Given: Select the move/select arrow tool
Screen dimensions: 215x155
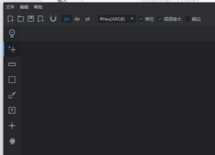Looking at the screenshot, I should [12, 49].
